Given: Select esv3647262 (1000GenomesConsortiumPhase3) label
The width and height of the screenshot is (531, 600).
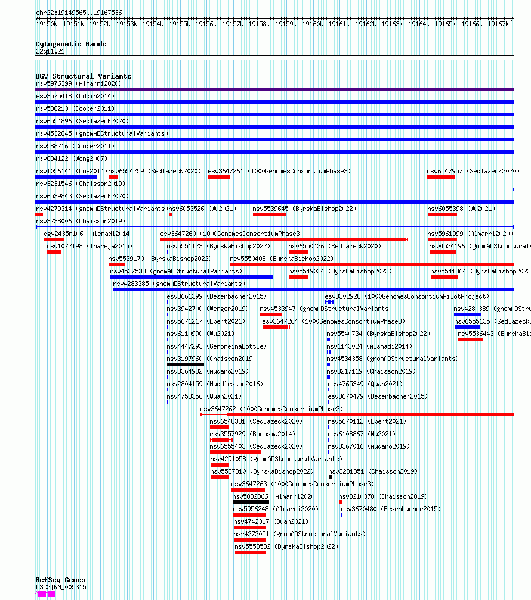Looking at the screenshot, I should pos(271,409).
